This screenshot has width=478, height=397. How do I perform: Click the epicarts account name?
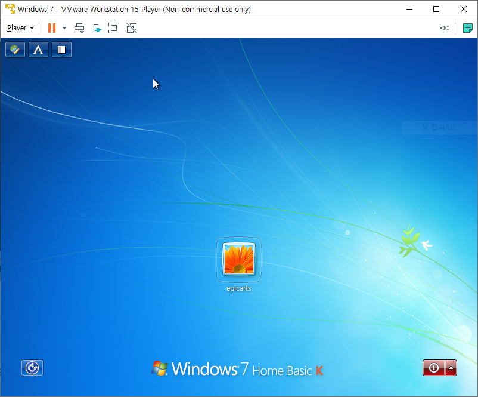[x=238, y=288]
